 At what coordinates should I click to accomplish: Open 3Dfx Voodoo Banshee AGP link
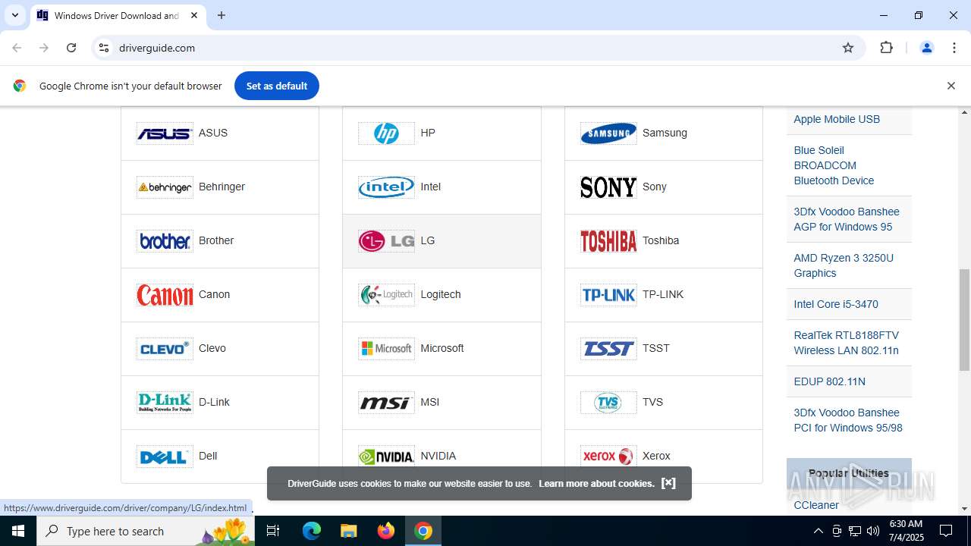coord(847,219)
